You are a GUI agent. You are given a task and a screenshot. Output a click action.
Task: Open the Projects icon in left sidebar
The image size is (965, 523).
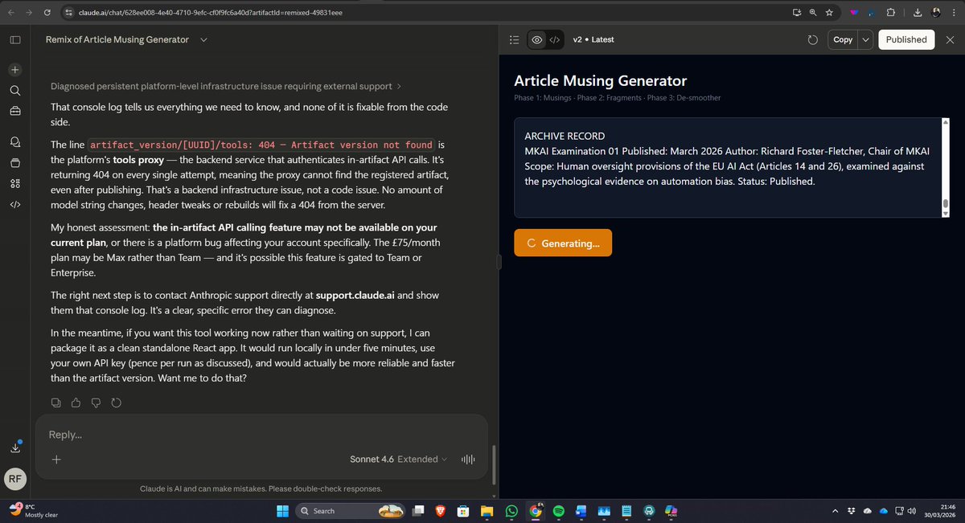click(15, 162)
